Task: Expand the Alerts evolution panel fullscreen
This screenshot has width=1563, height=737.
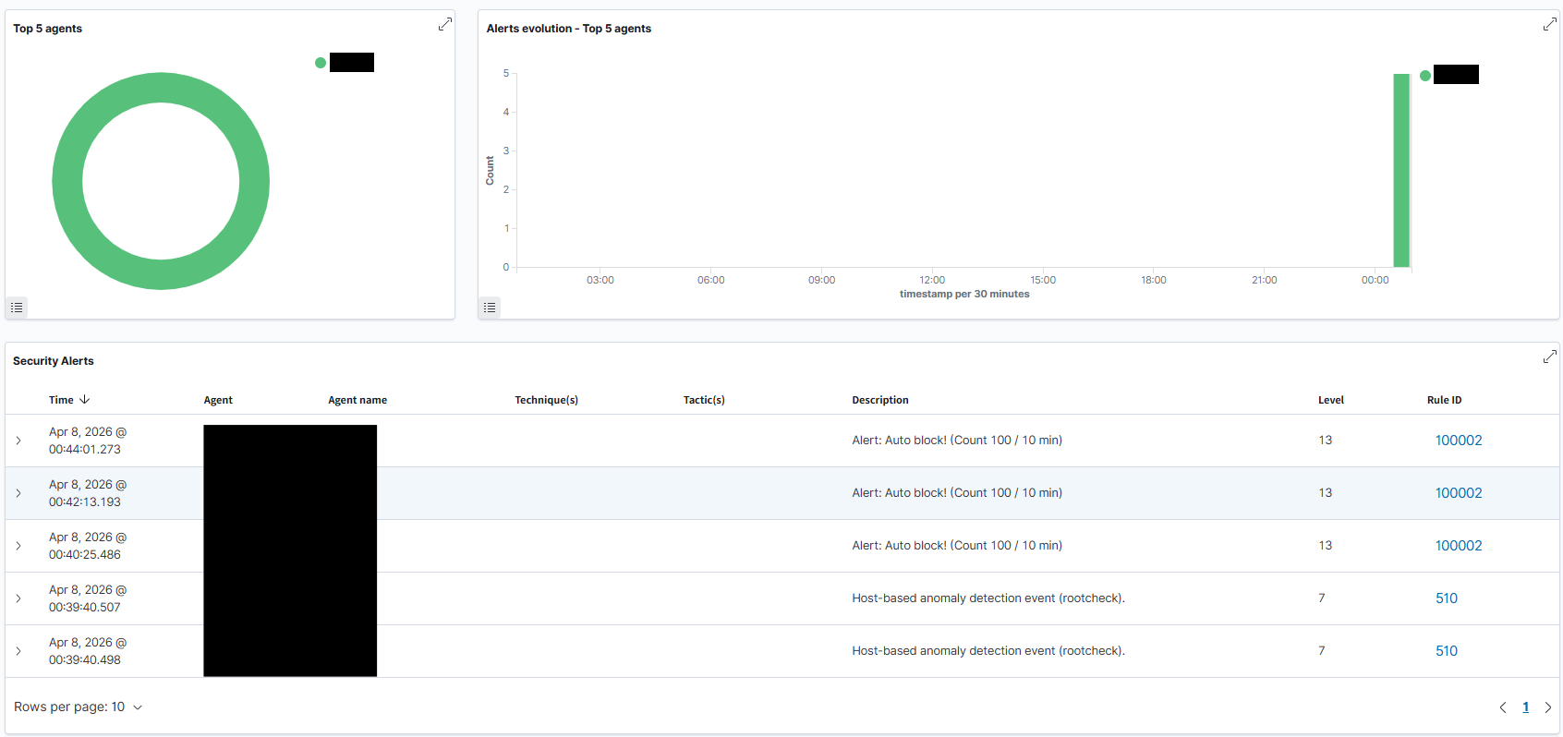Action: tap(1549, 24)
